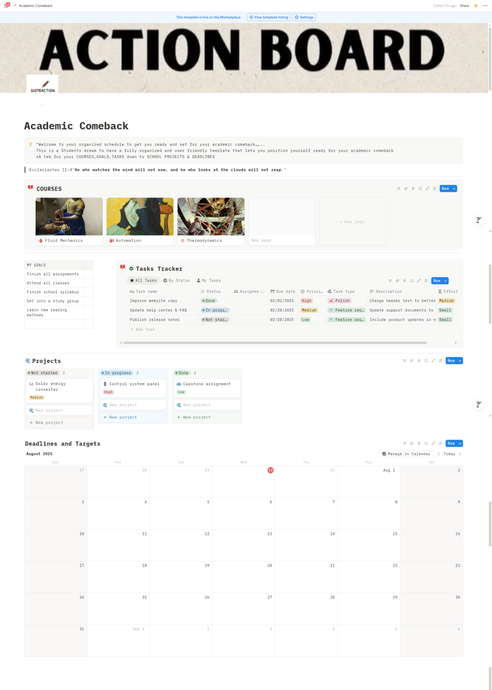Add + New project under In progress
The height and width of the screenshot is (690, 492).
134,417
